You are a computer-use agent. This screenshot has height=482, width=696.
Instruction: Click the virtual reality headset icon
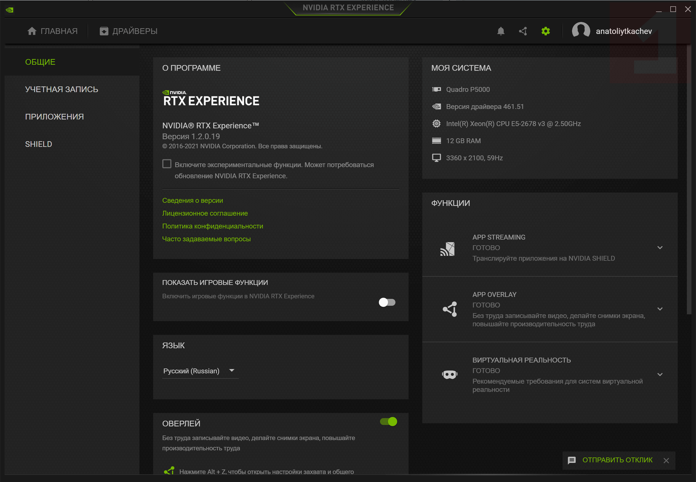450,374
